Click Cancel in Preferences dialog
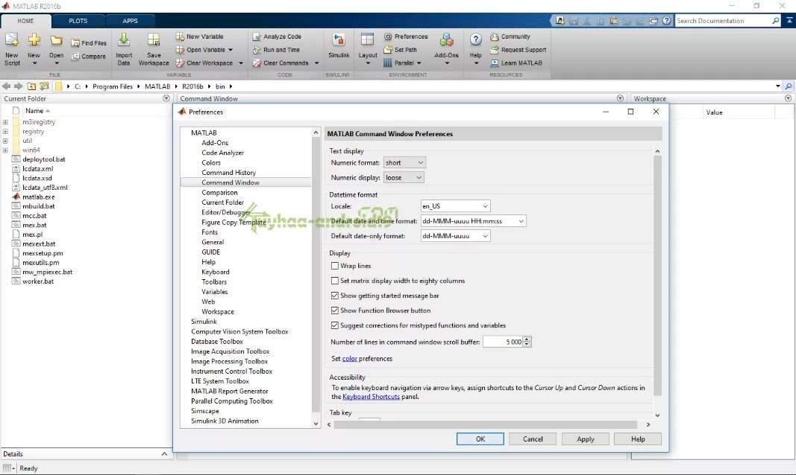 pyautogui.click(x=533, y=439)
